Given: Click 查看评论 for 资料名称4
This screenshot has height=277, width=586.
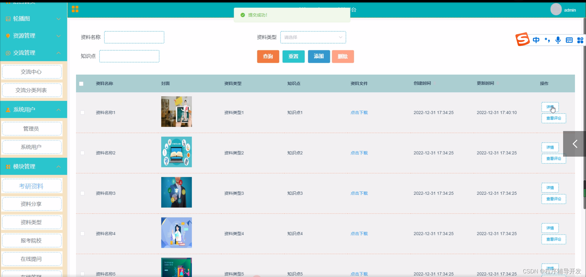Looking at the screenshot, I should tap(554, 239).
